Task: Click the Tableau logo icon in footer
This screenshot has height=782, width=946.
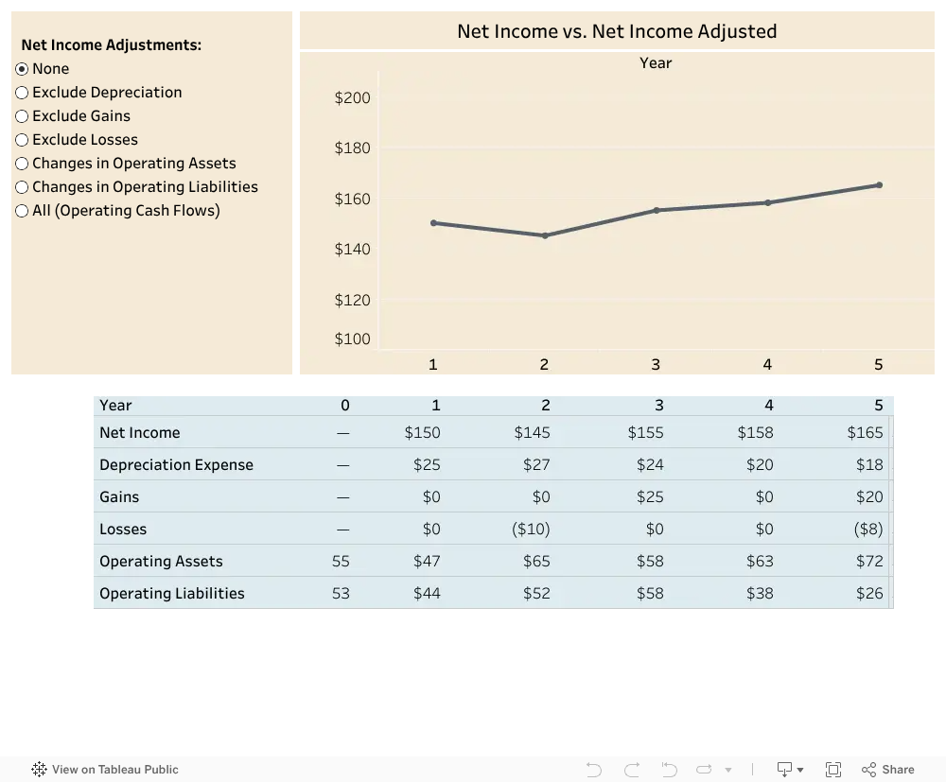Action: pyautogui.click(x=39, y=770)
